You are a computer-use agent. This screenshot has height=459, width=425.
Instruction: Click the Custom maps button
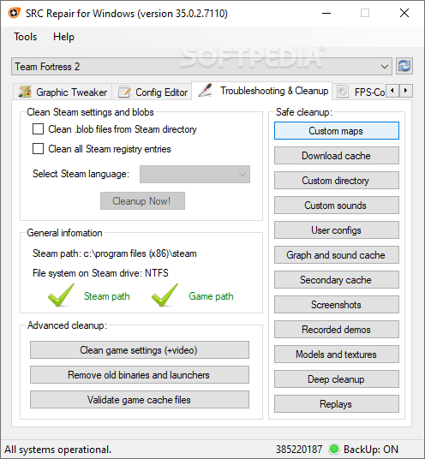click(337, 130)
